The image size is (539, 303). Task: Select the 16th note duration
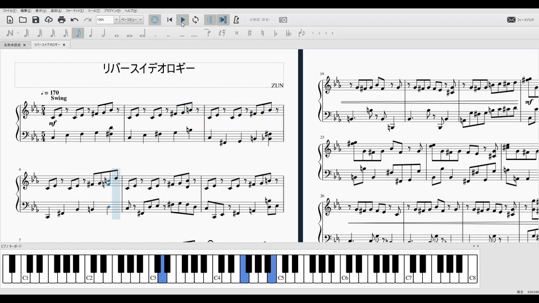[65, 33]
